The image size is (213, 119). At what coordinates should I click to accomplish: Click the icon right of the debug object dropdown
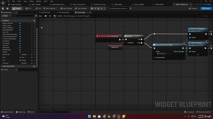coord(131,9)
